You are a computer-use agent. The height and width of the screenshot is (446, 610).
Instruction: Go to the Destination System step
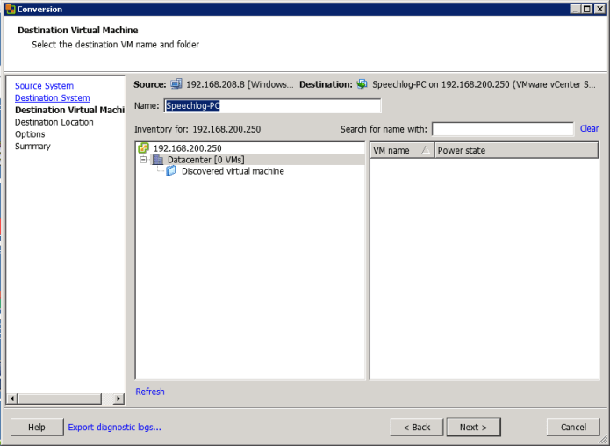52,98
